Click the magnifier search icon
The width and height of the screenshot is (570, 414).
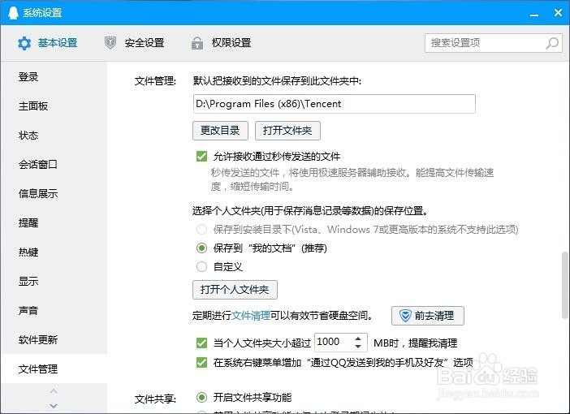[552, 43]
